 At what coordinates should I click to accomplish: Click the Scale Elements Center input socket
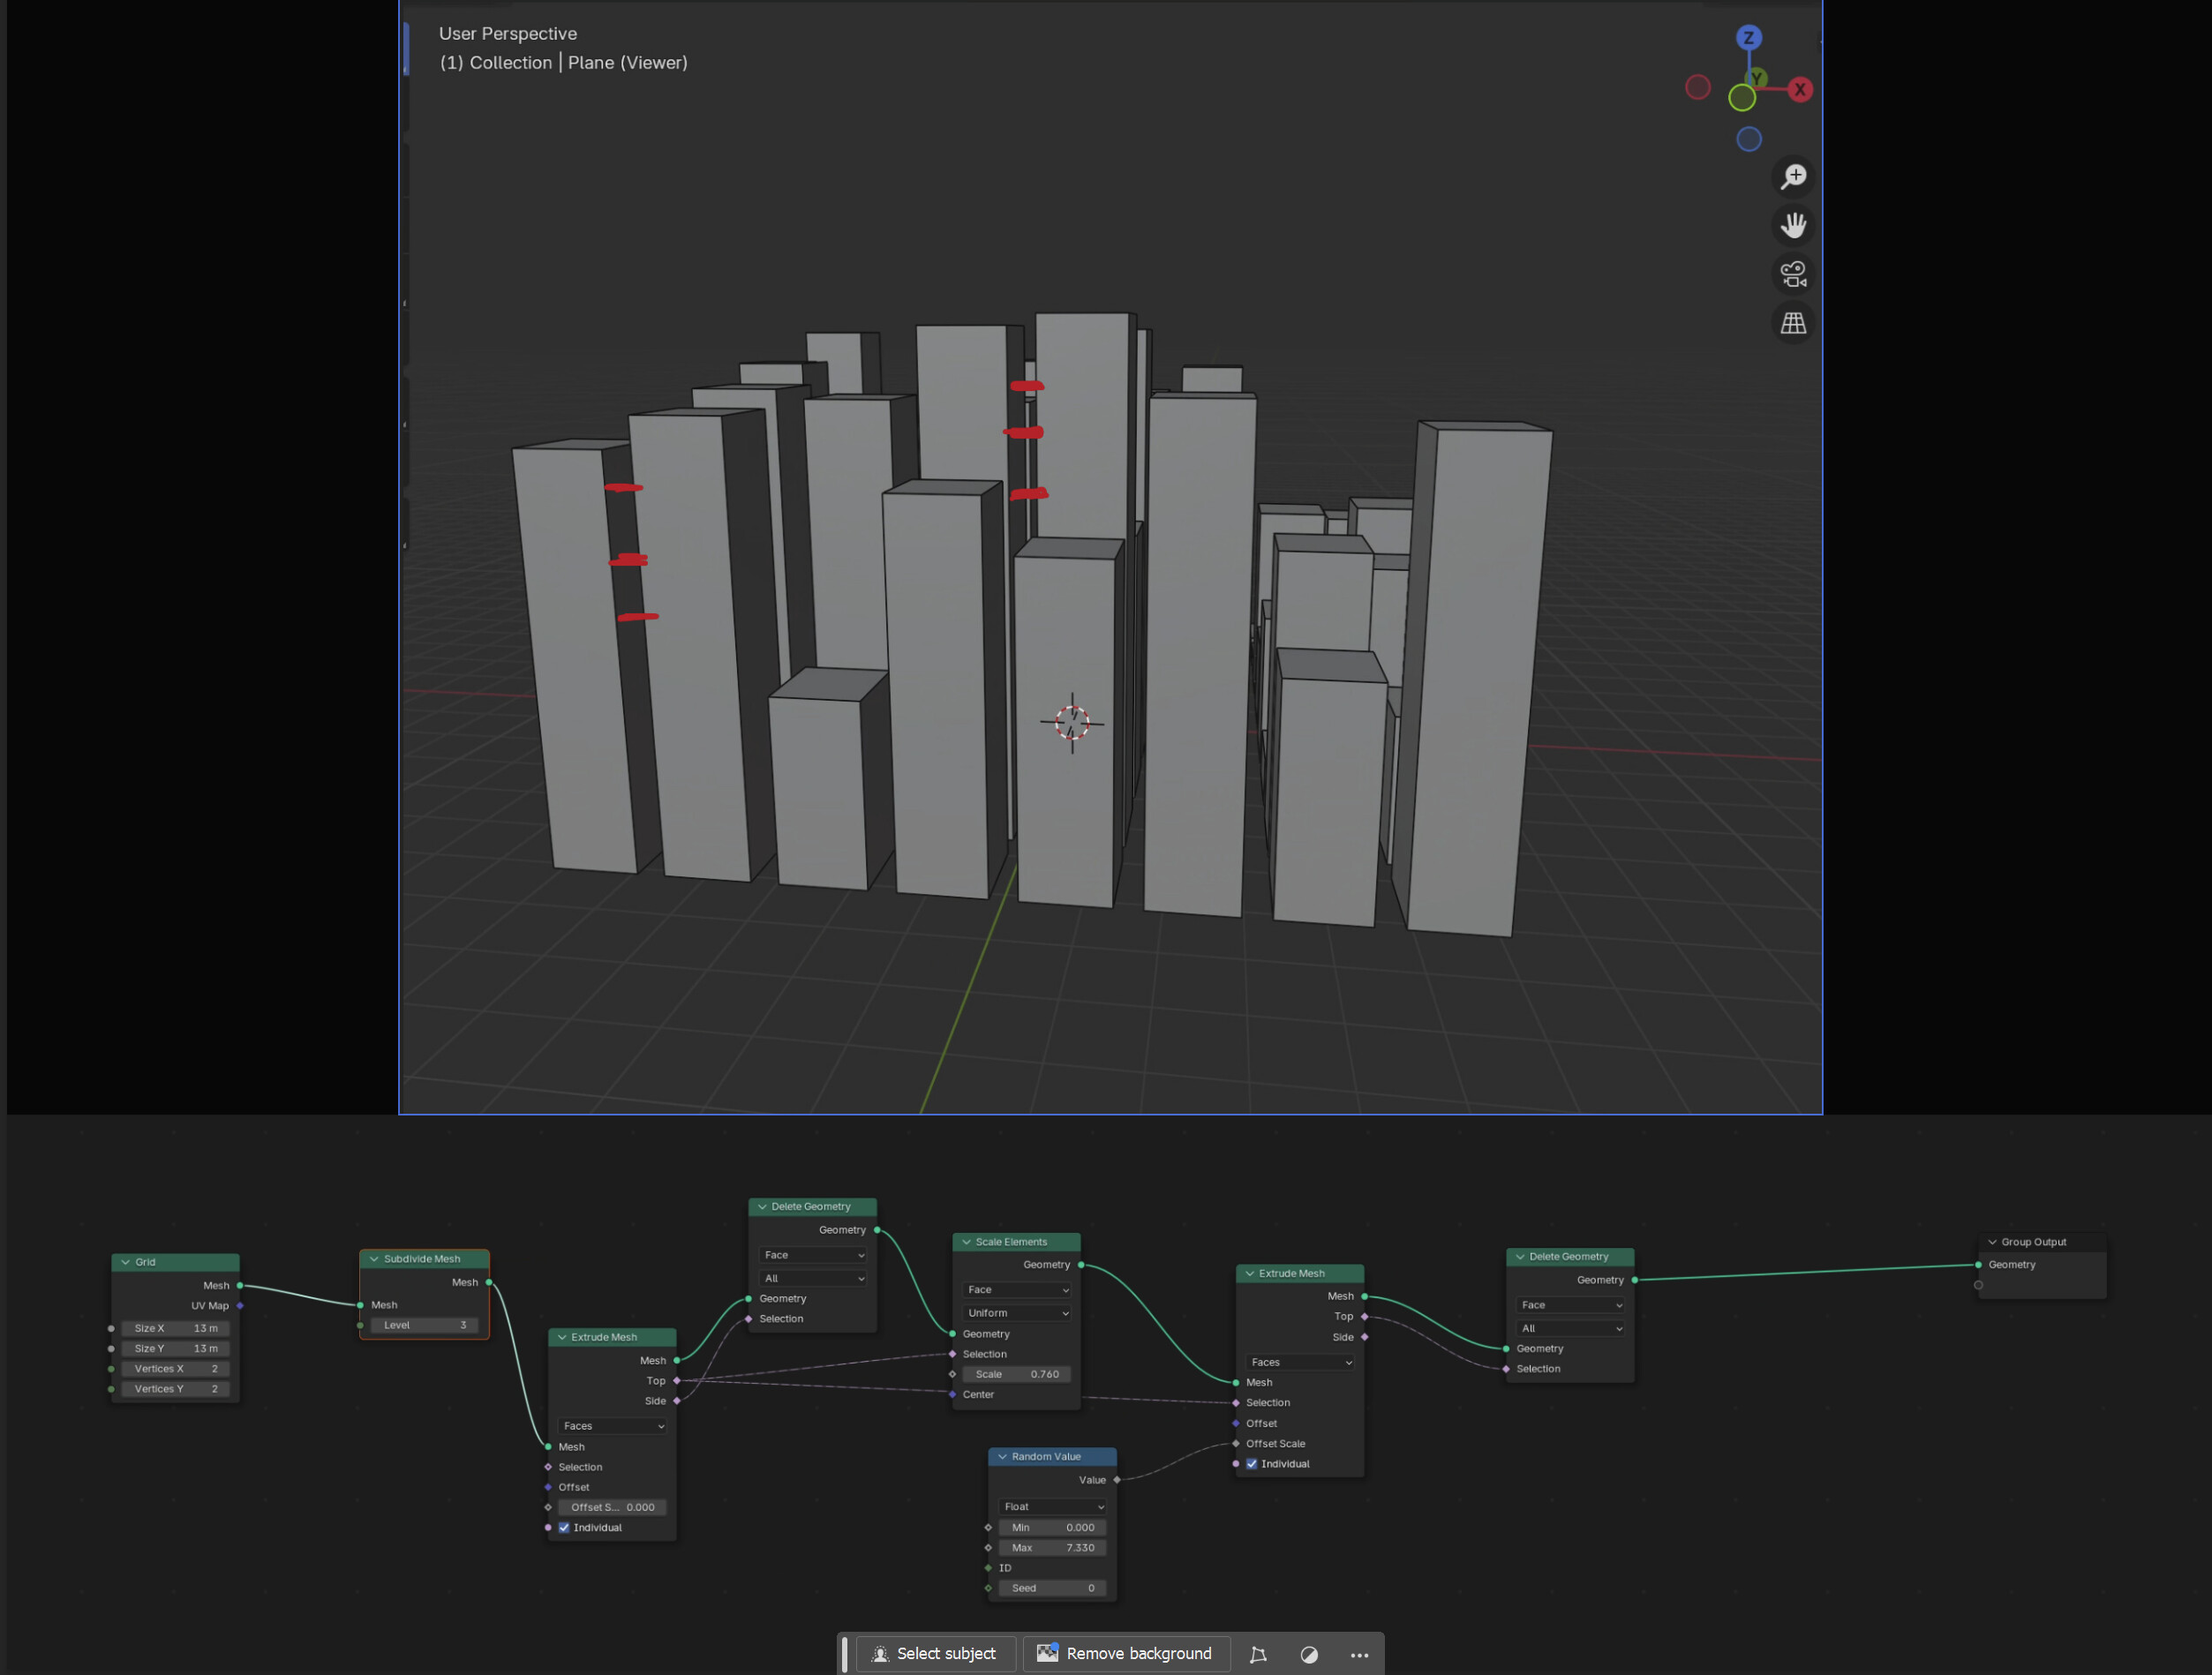pos(953,1394)
